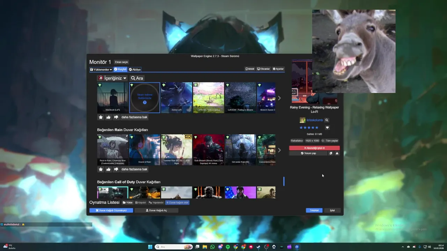Viewport: 447px width, 251px height.
Task: Switch to the Atölye tab
Action: (x=135, y=69)
